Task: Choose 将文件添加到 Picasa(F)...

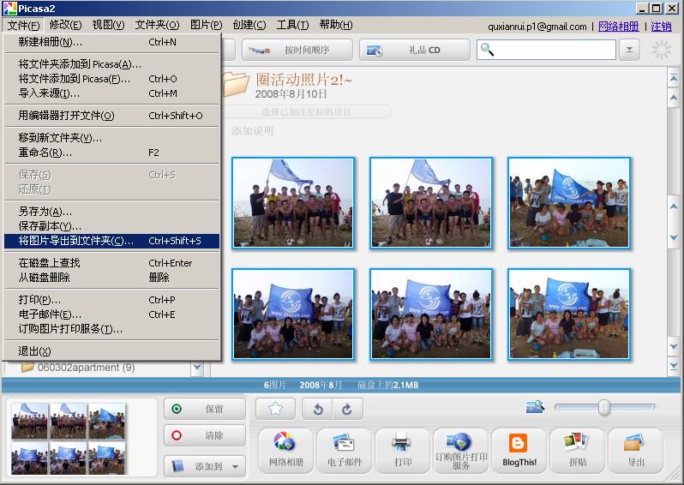Action: pos(111,79)
